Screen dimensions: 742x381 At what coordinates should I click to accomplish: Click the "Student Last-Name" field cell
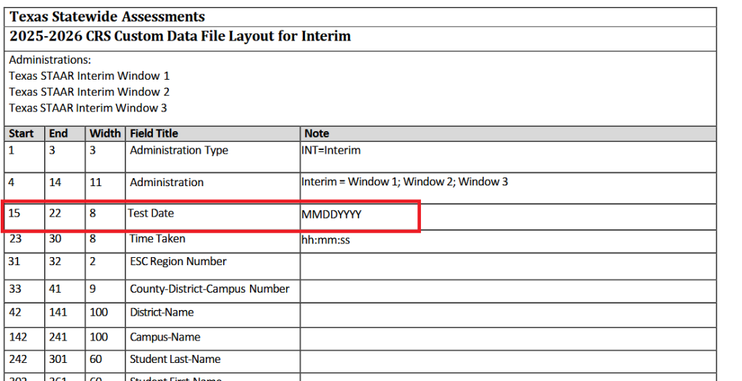(x=175, y=359)
